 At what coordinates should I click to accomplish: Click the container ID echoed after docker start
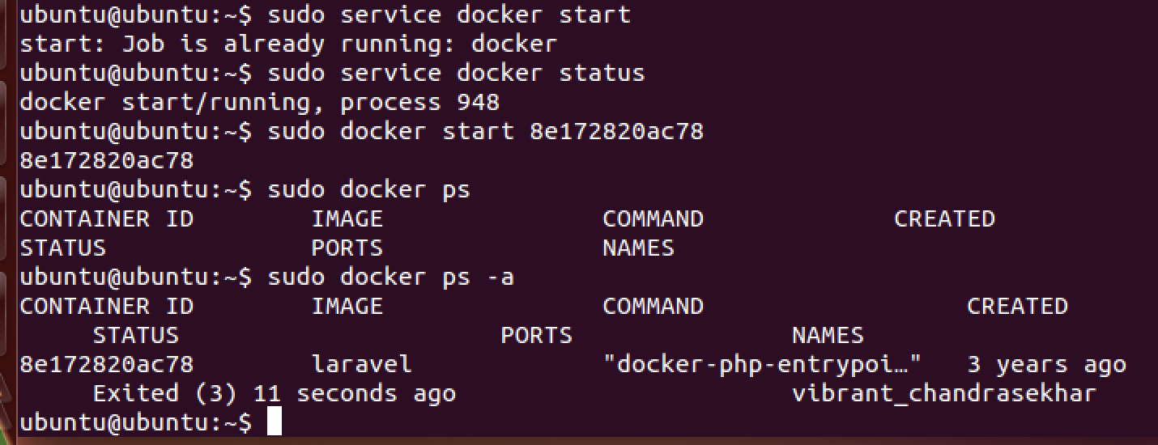[x=107, y=160]
